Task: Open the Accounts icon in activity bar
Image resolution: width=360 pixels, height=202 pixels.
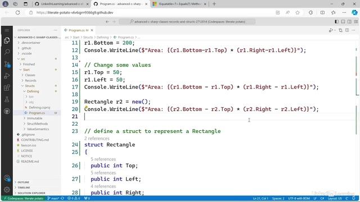Action: click(x=7, y=178)
